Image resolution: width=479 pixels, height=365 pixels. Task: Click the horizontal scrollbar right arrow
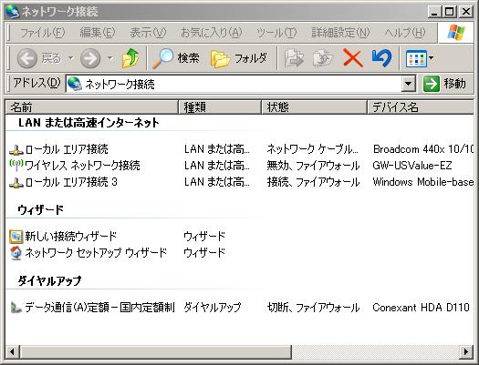(466, 352)
